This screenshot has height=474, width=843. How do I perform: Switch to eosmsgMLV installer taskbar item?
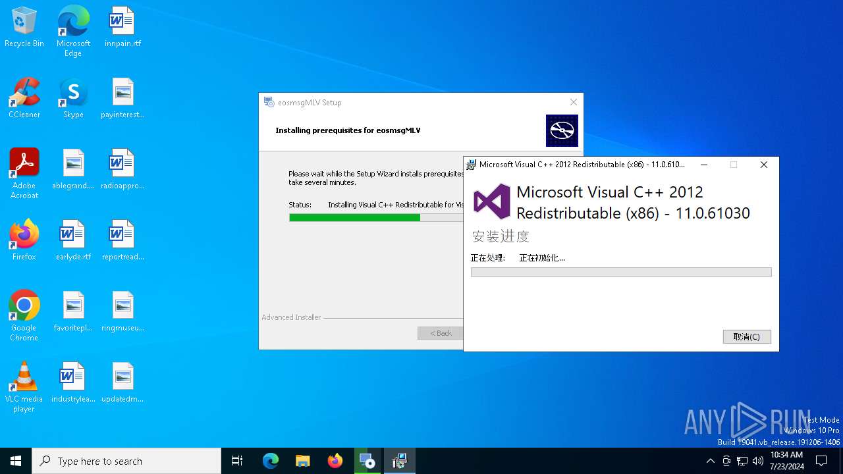(367, 461)
